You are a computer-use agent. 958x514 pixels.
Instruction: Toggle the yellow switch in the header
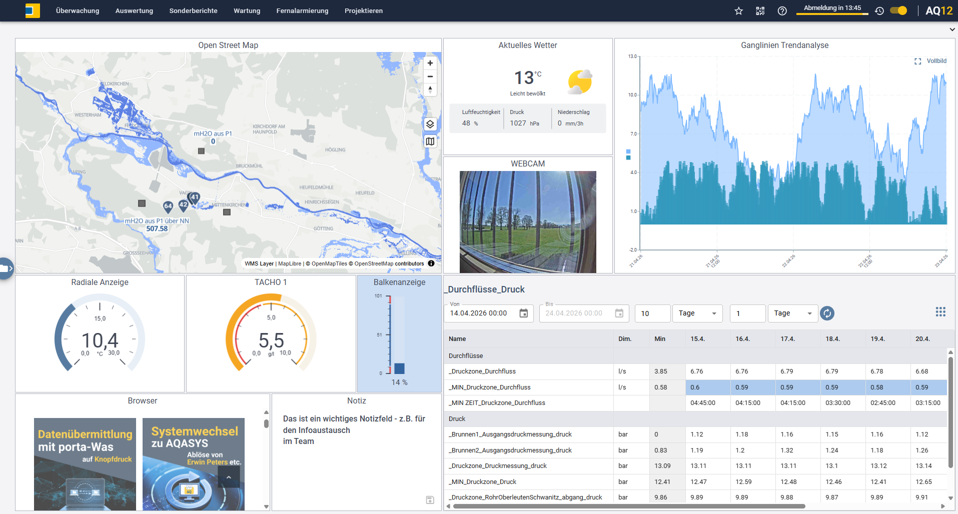pos(898,10)
